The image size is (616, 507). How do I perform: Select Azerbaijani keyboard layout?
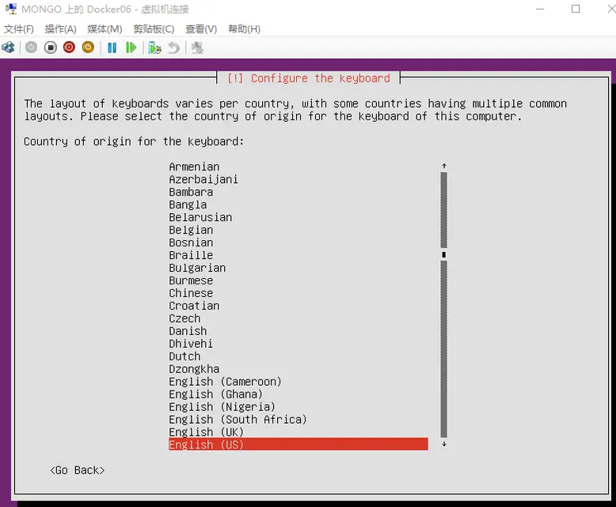(x=203, y=179)
